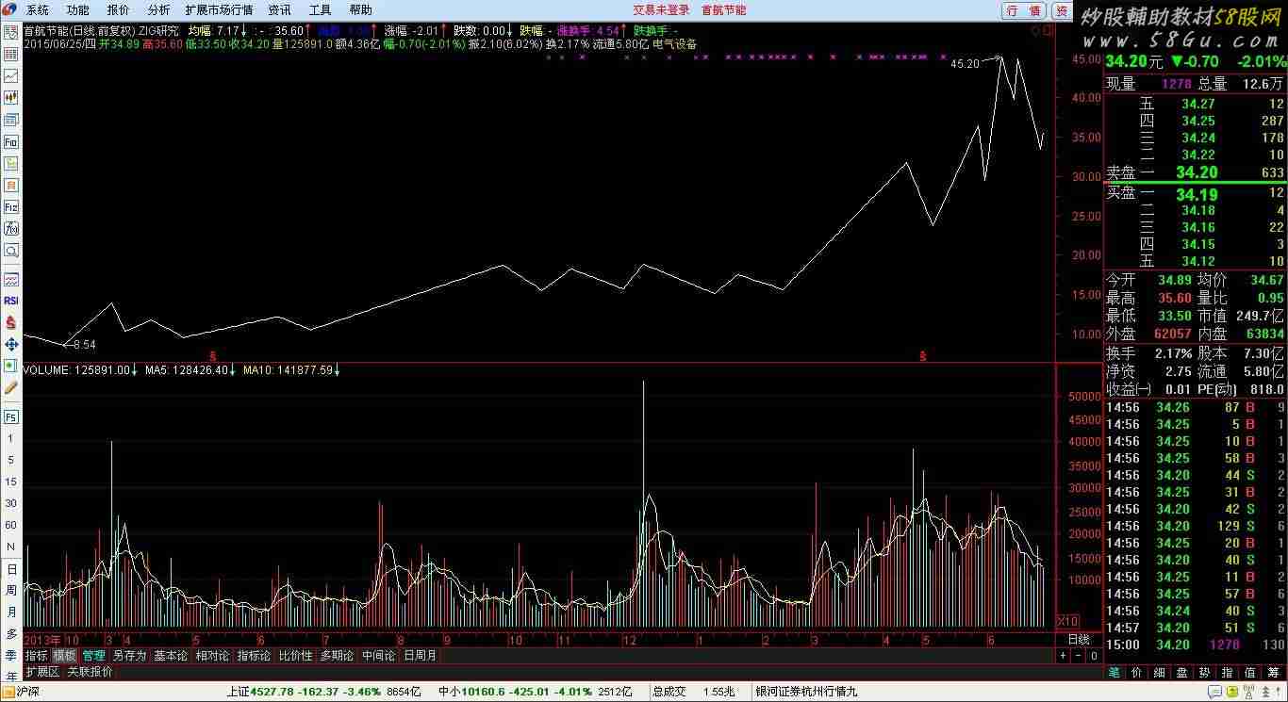Image resolution: width=1288 pixels, height=702 pixels.
Task: Switch to 15-minute period in sidebar
Action: tap(11, 482)
